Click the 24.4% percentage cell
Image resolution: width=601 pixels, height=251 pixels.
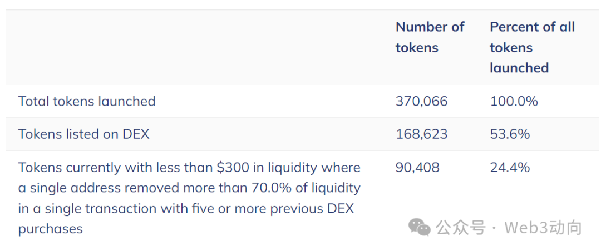tap(510, 167)
